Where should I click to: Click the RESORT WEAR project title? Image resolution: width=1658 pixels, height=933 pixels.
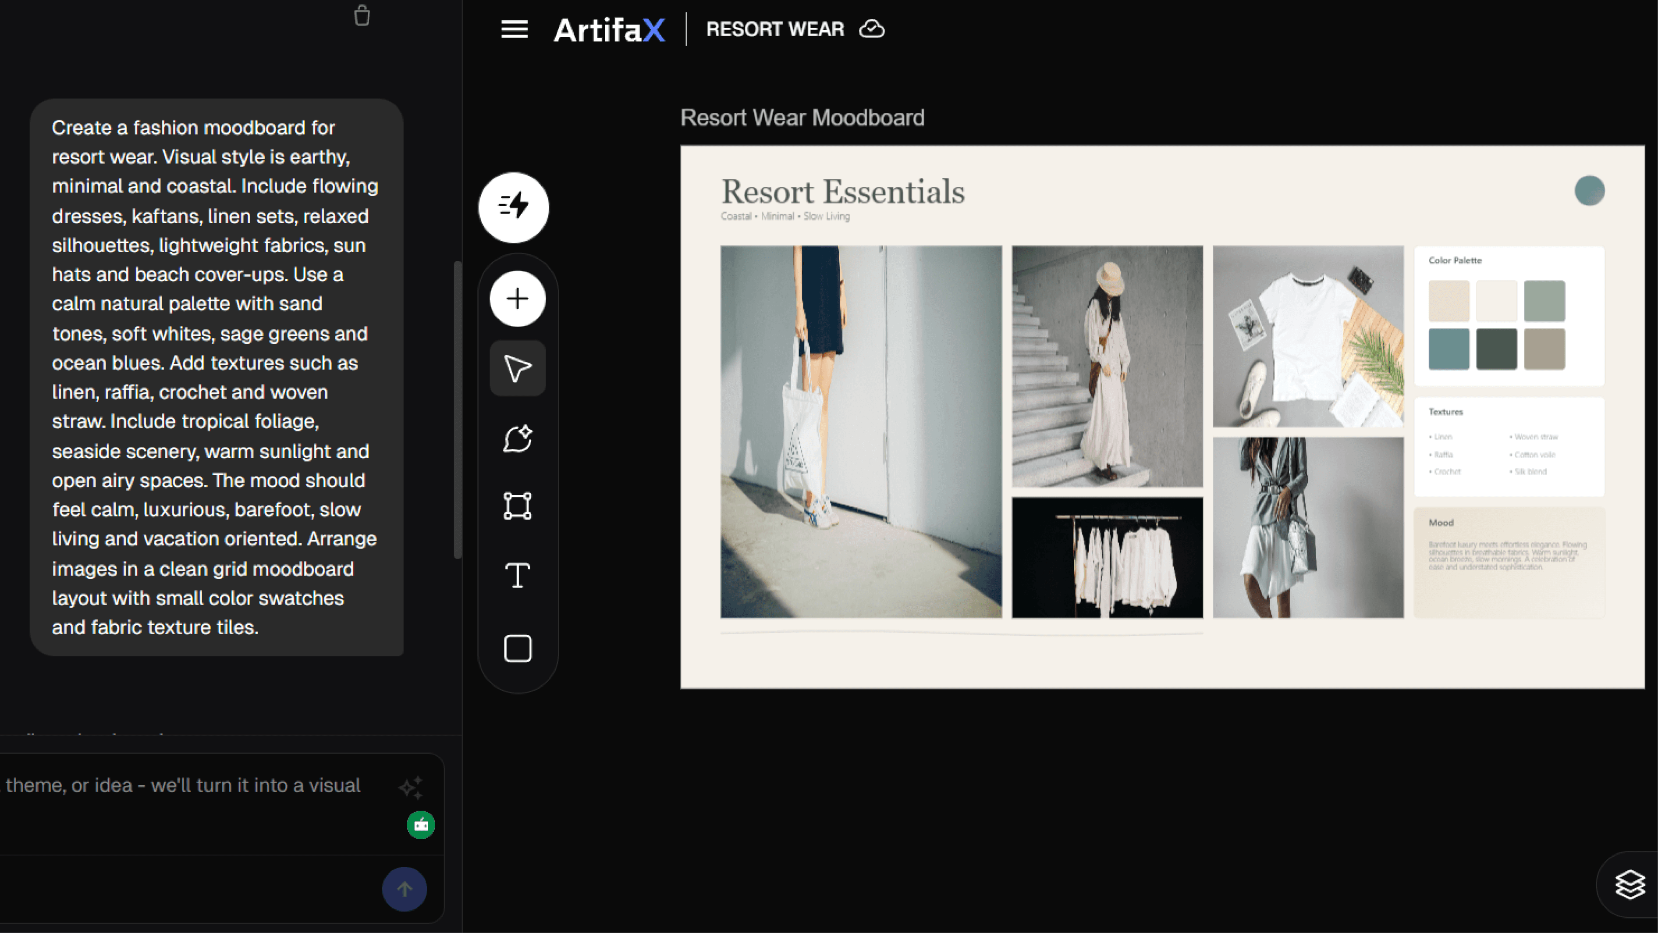[774, 29]
